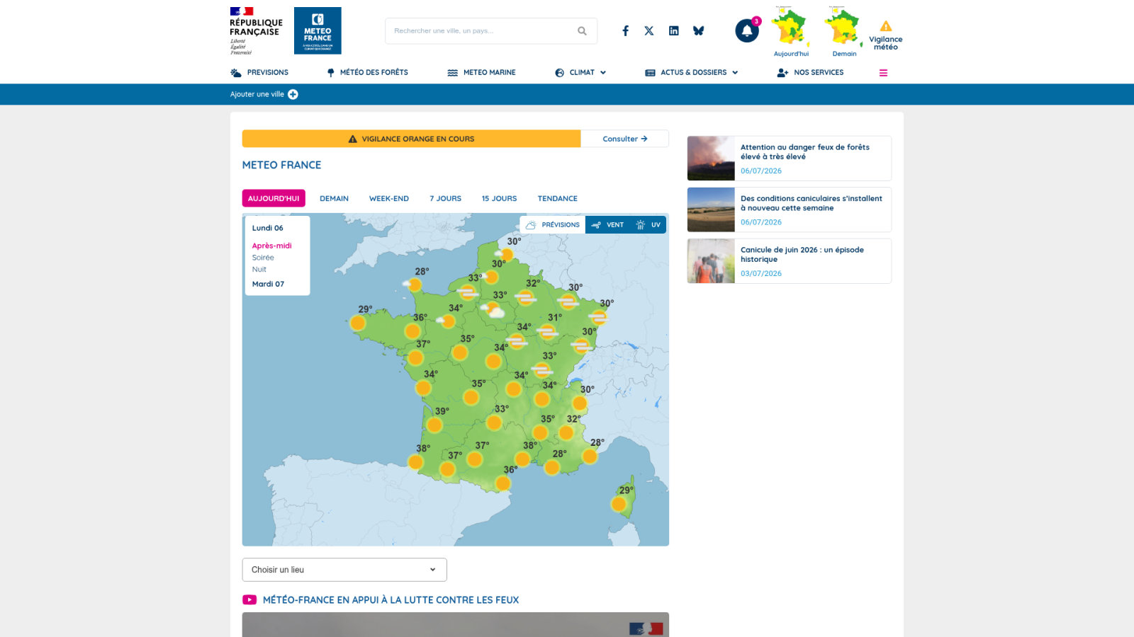The width and height of the screenshot is (1134, 637).
Task: Open Nos Services navigation item
Action: coord(810,73)
